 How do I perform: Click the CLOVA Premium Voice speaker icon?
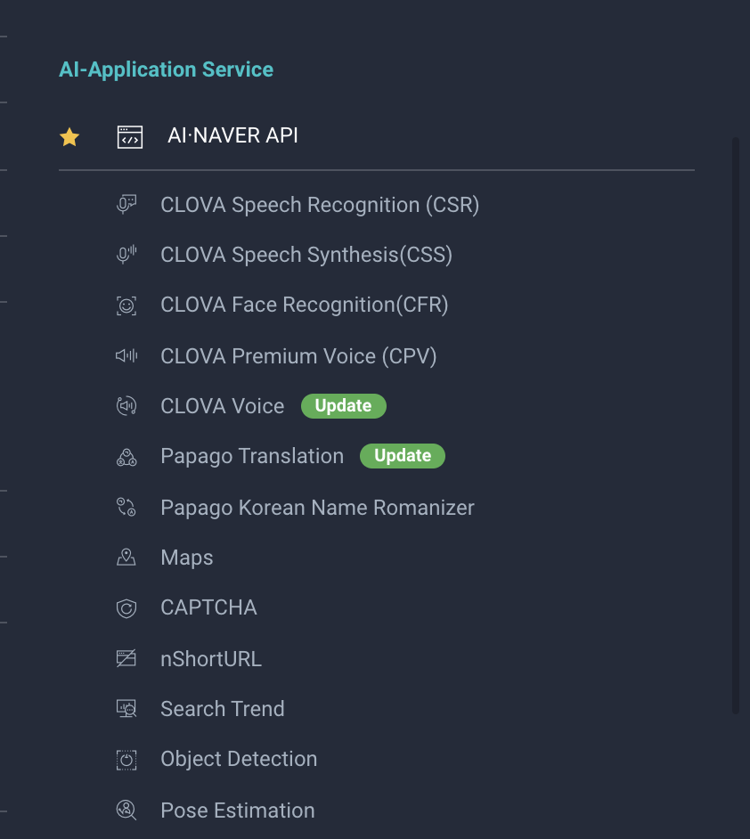126,355
